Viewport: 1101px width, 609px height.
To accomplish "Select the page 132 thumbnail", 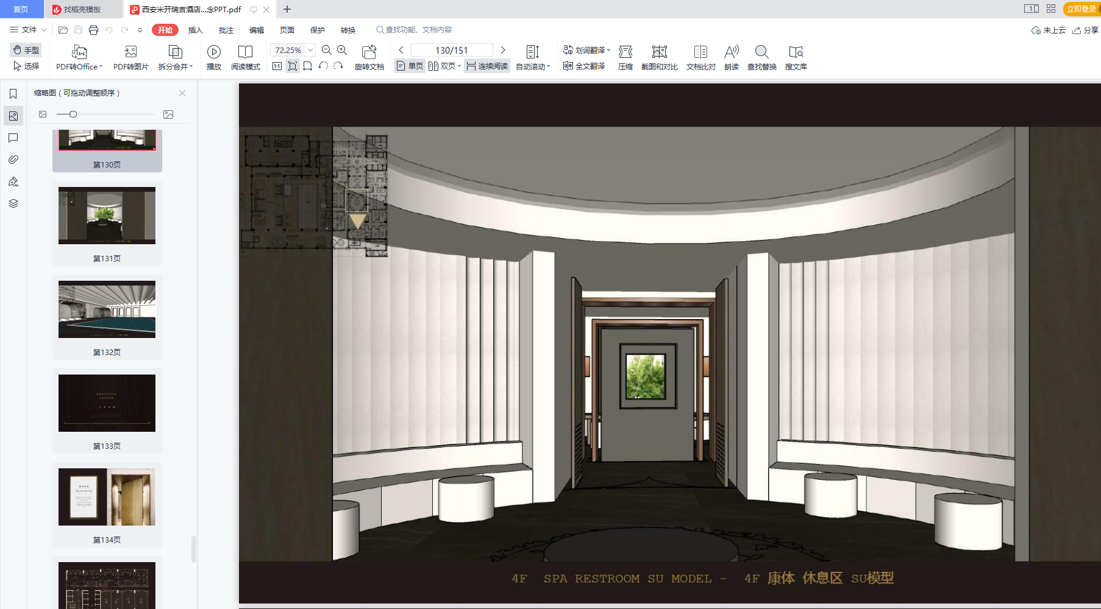I will coord(107,309).
